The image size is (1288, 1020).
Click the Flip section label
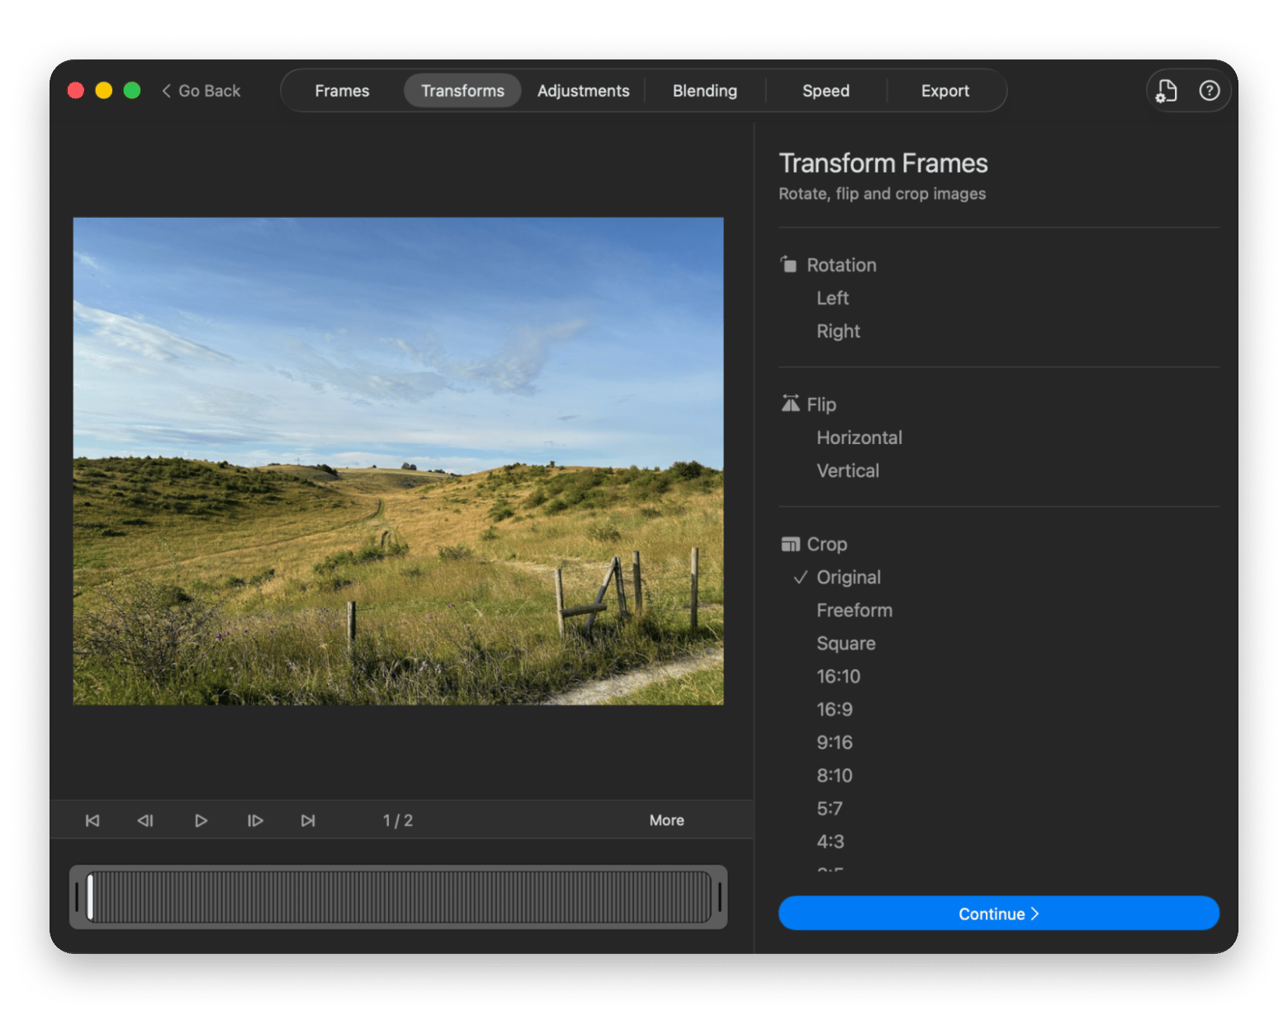(x=821, y=404)
